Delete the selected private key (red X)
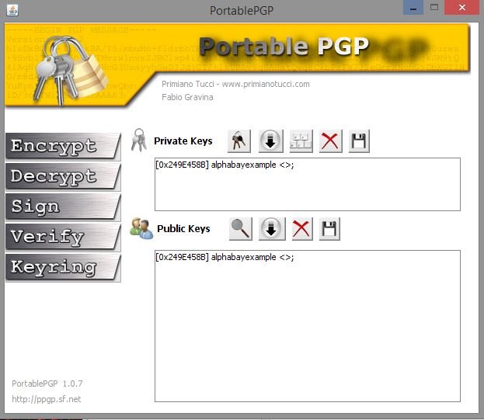The image size is (484, 420). click(x=330, y=141)
